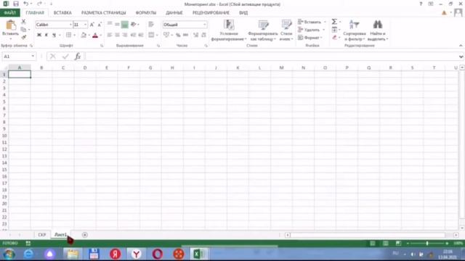Screen dimensions: 465x261
Task: Open the Calibri font name dropdown
Action: tap(70, 25)
